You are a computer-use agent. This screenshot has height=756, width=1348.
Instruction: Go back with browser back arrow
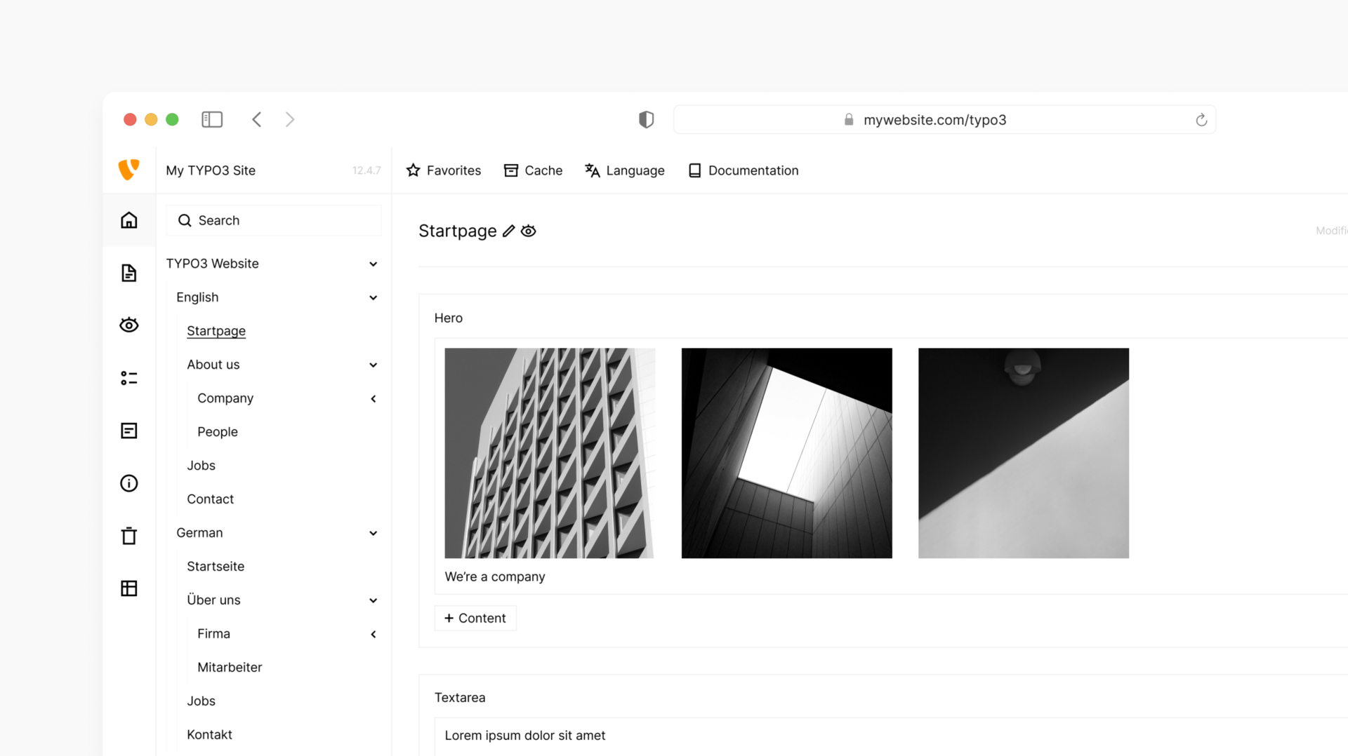(x=257, y=119)
